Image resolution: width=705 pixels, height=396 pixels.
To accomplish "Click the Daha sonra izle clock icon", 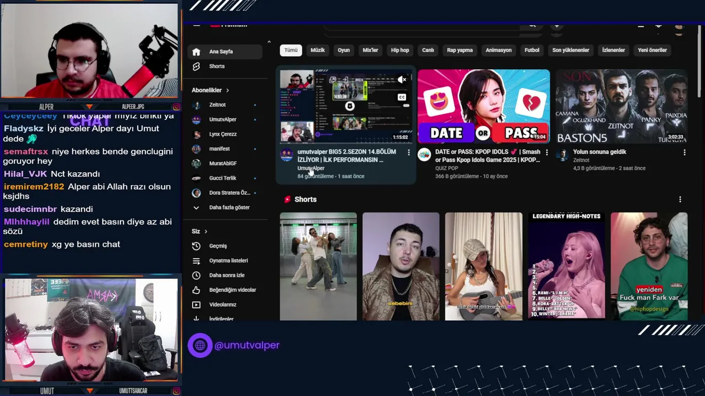I will pyautogui.click(x=196, y=275).
